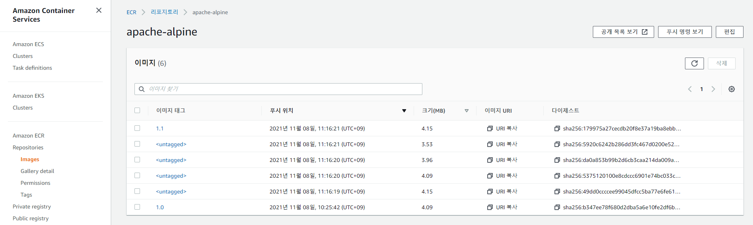This screenshot has height=225, width=753.
Task: Select checkbox for untagged 3.53 MB image
Action: (137, 144)
